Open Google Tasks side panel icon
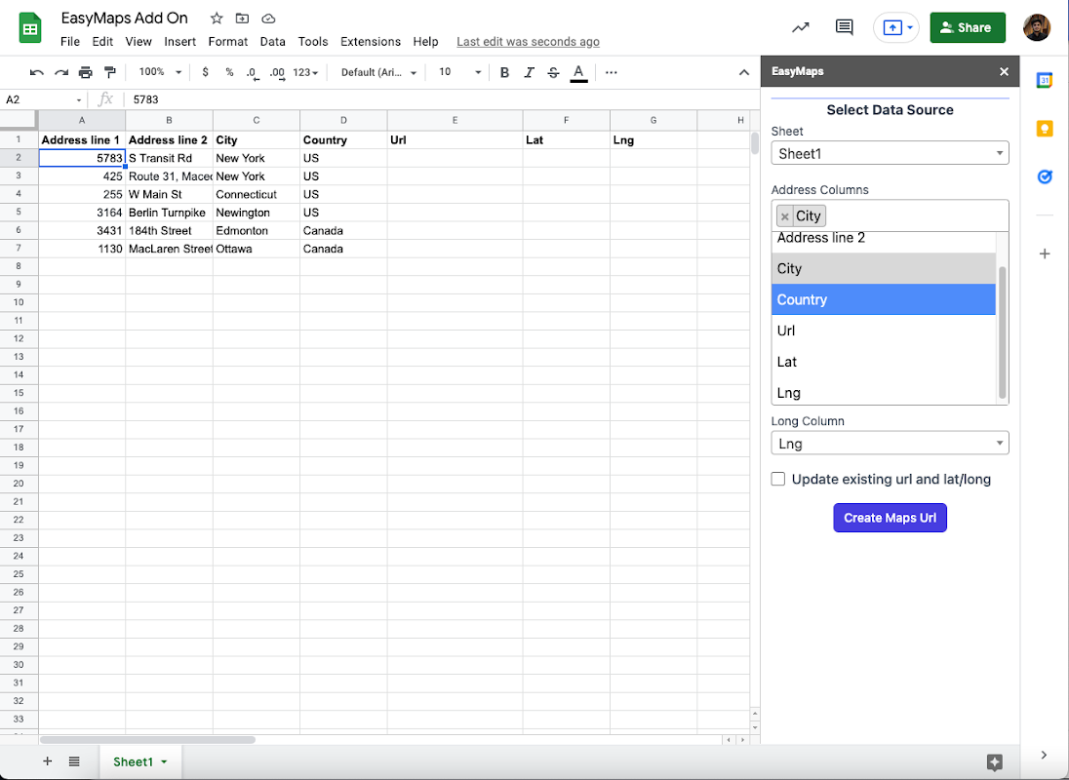The width and height of the screenshot is (1069, 780). click(x=1045, y=177)
